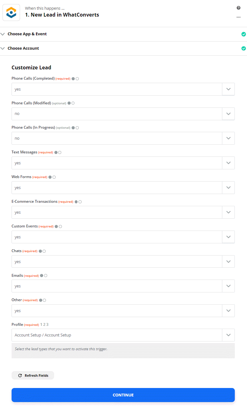The image size is (247, 408).
Task: Click the Other field showing yes
Action: 123,311
